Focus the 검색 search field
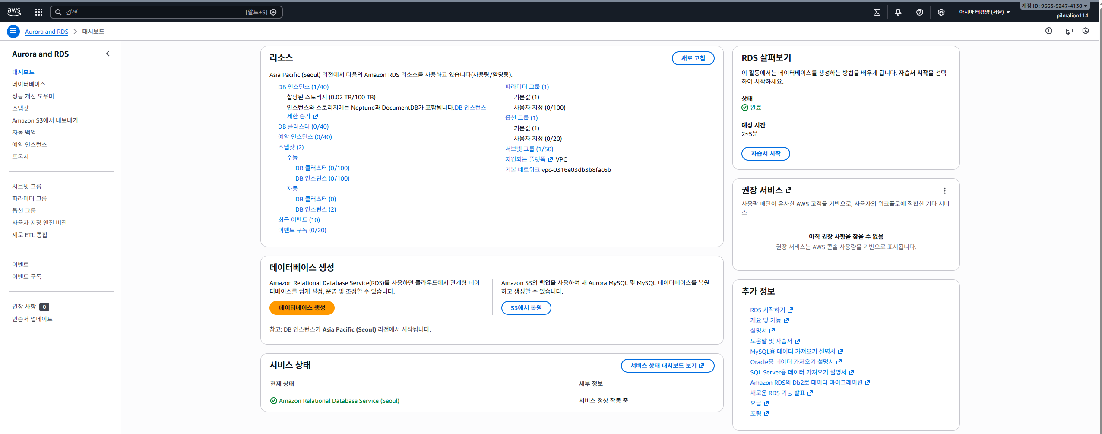 (x=166, y=12)
